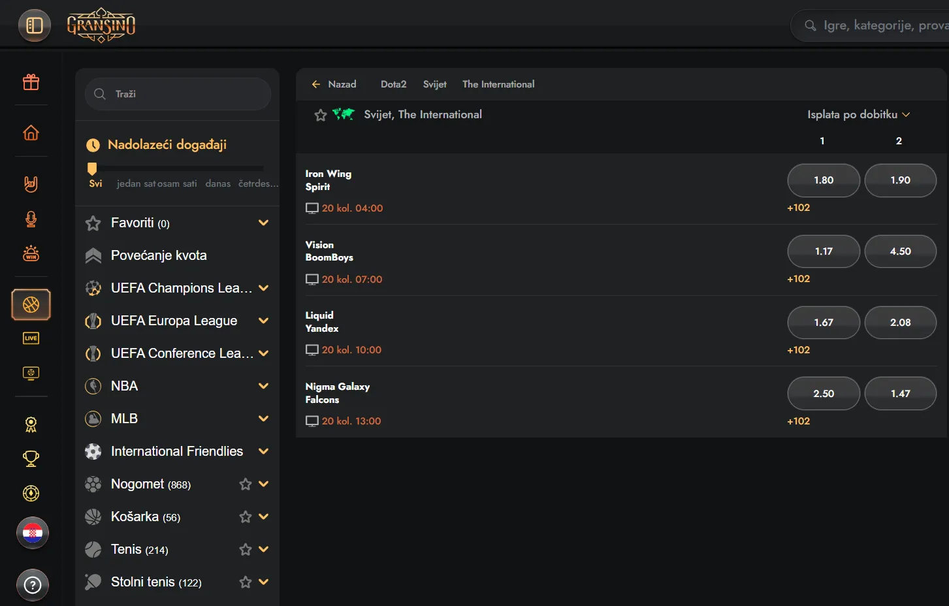
Task: Open the rock-hand icon in sidebar
Action: [x=31, y=184]
